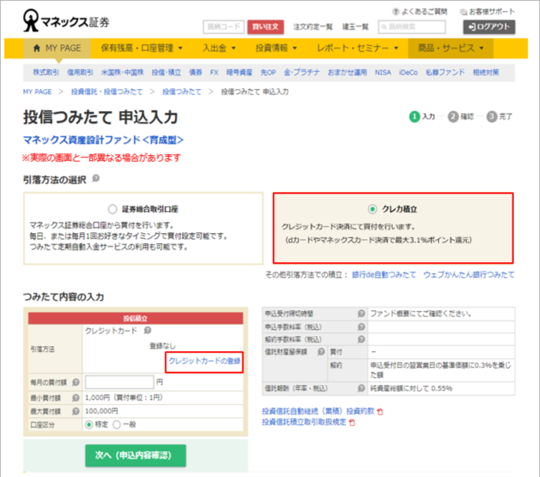Open 投資信託自動継続(累積)投資約款 link

point(318,411)
